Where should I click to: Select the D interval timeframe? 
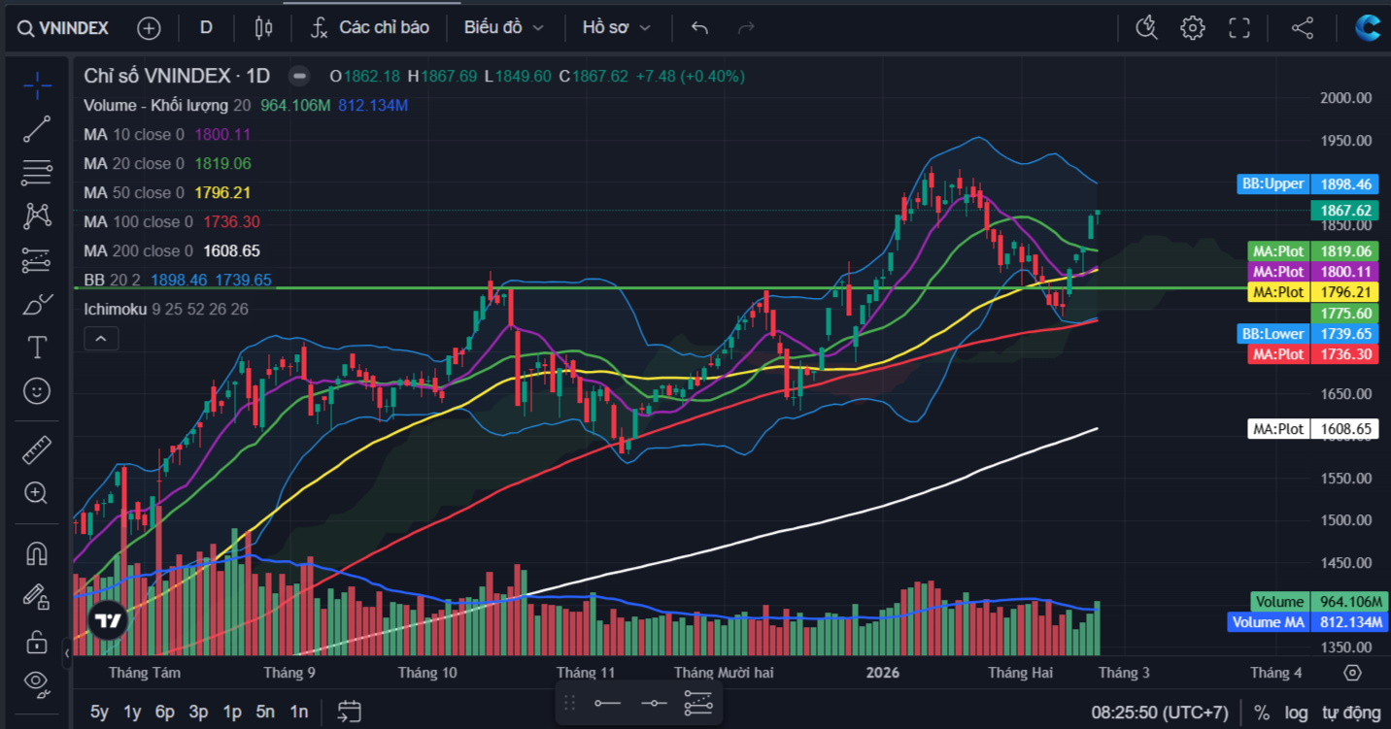(206, 28)
